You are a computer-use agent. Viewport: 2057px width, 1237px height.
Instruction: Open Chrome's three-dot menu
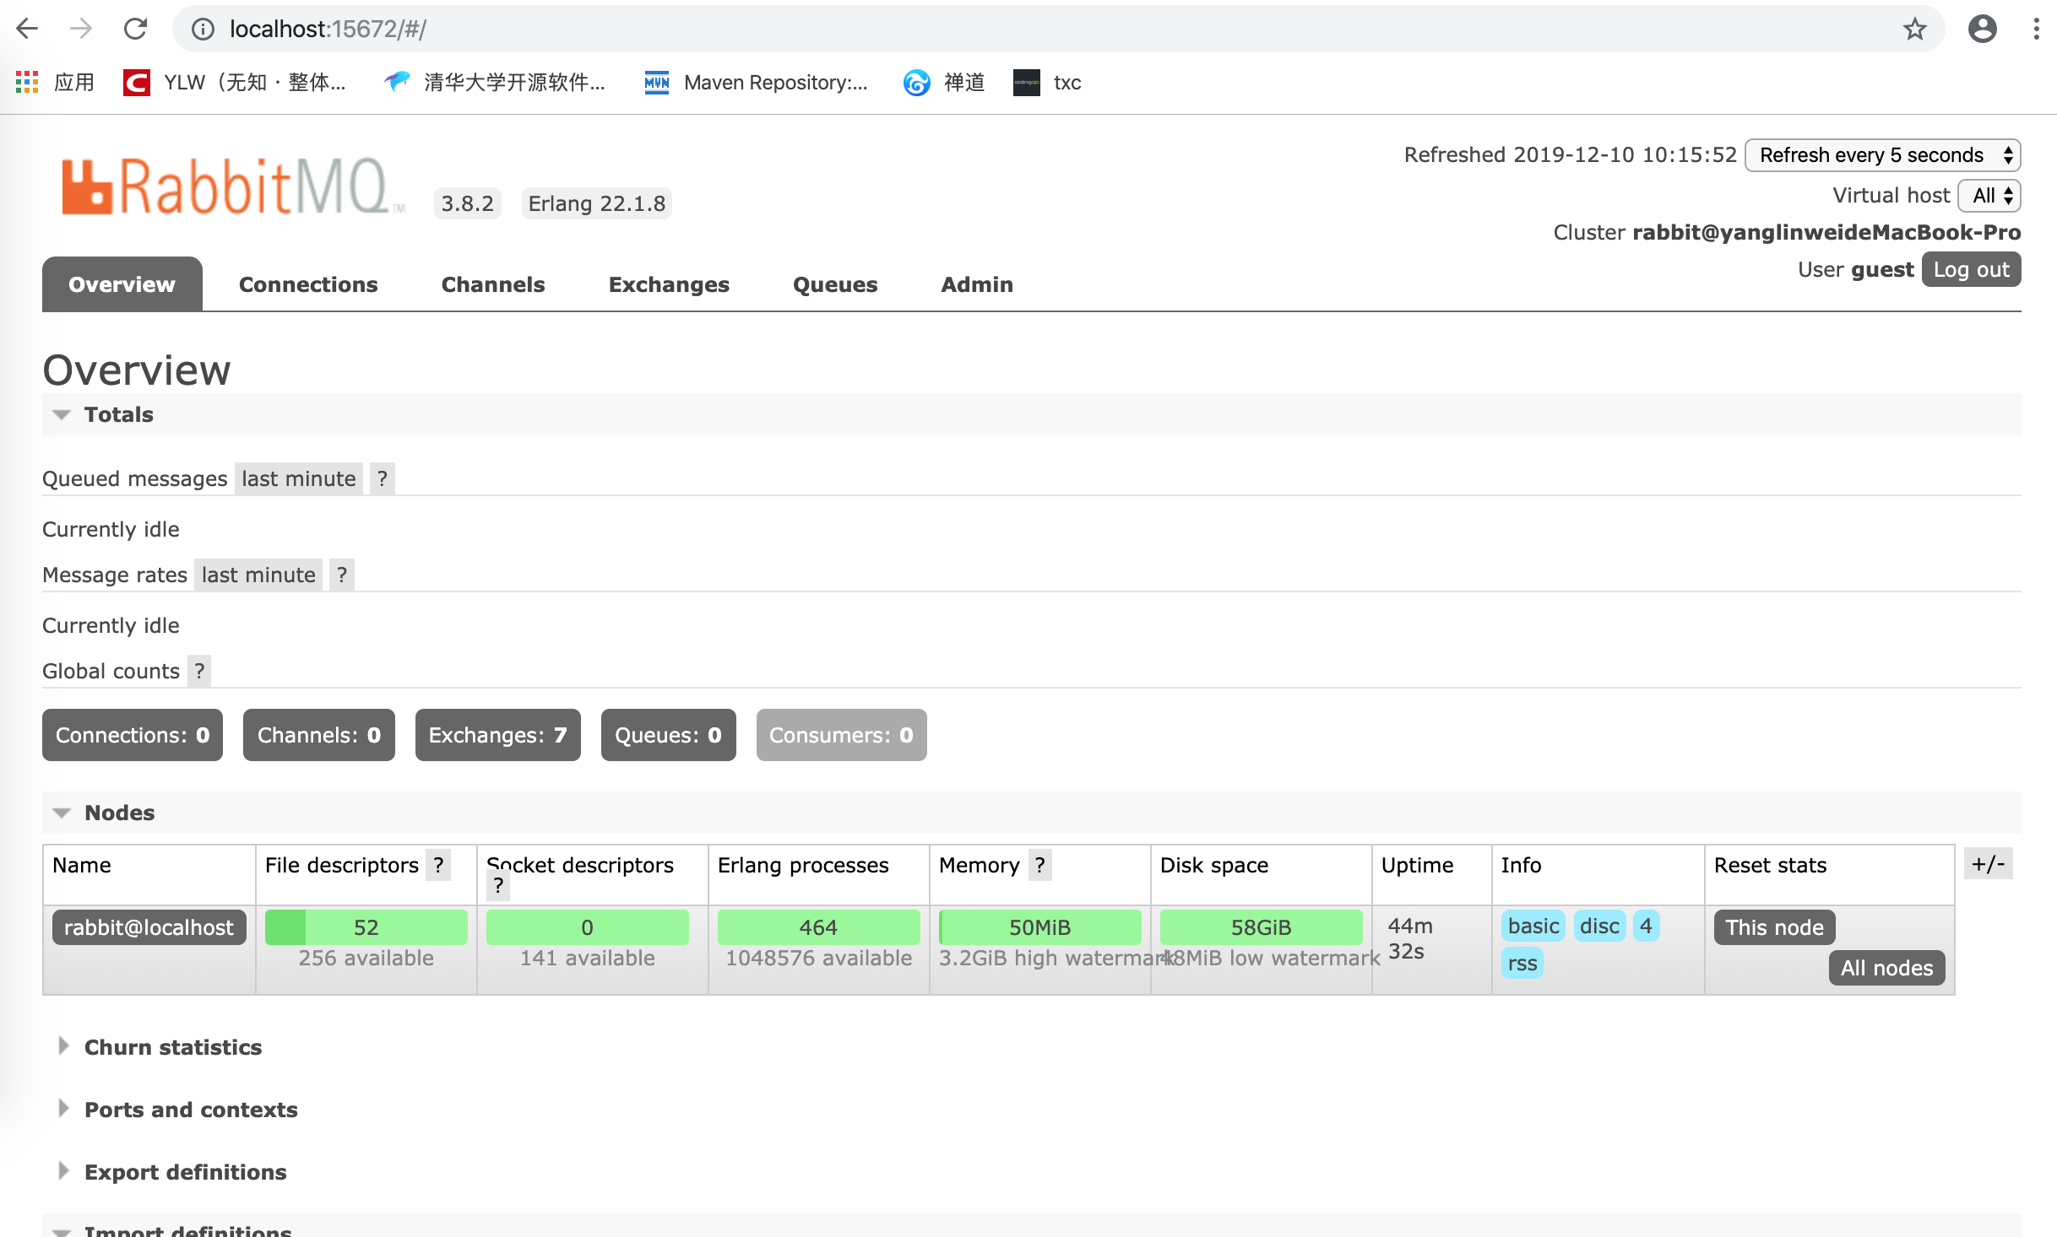coord(2036,30)
